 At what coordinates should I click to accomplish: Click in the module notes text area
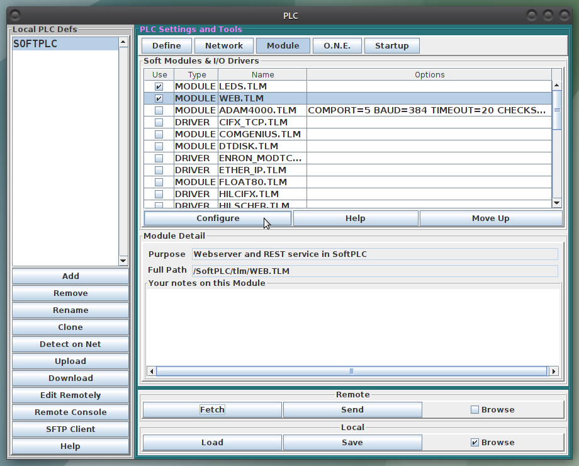[352, 327]
